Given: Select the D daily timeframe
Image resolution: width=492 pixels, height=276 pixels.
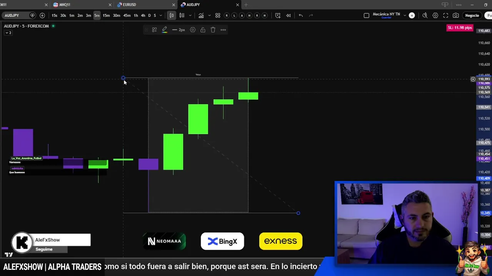Looking at the screenshot, I should (150, 15).
